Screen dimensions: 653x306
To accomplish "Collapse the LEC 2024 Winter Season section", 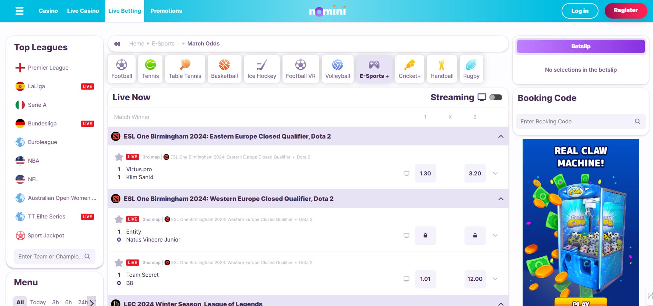I will 501,304.
